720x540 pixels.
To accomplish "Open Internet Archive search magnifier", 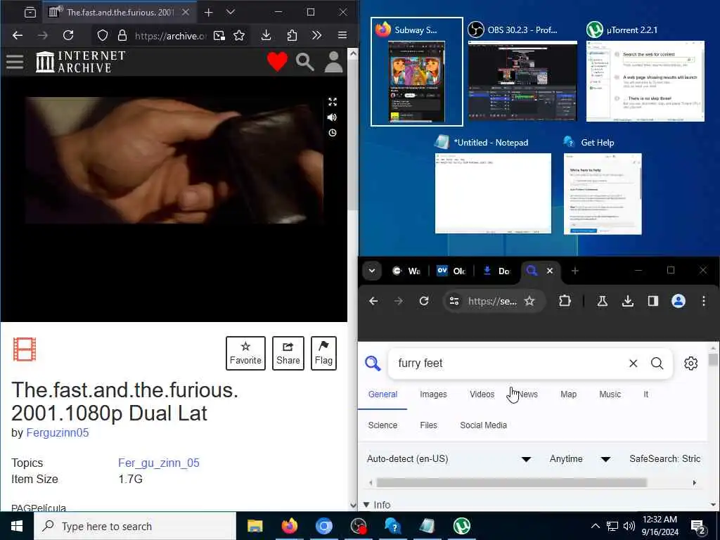I will 305,62.
